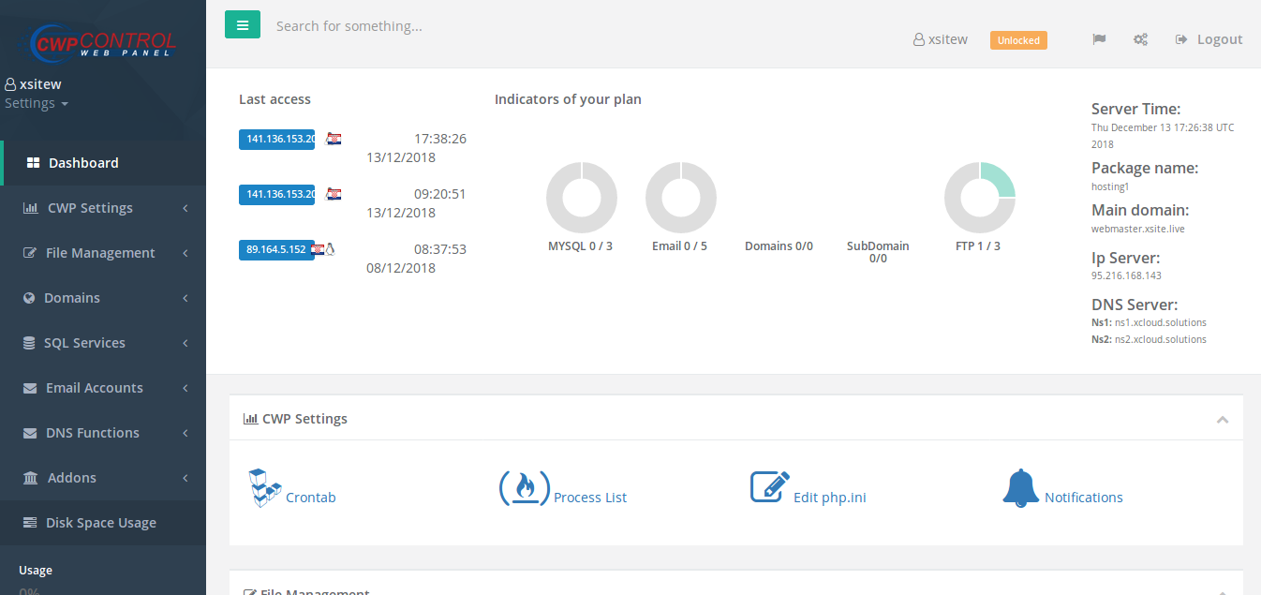1261x595 pixels.
Task: Expand the File Management sidebar menu
Action: click(x=101, y=253)
